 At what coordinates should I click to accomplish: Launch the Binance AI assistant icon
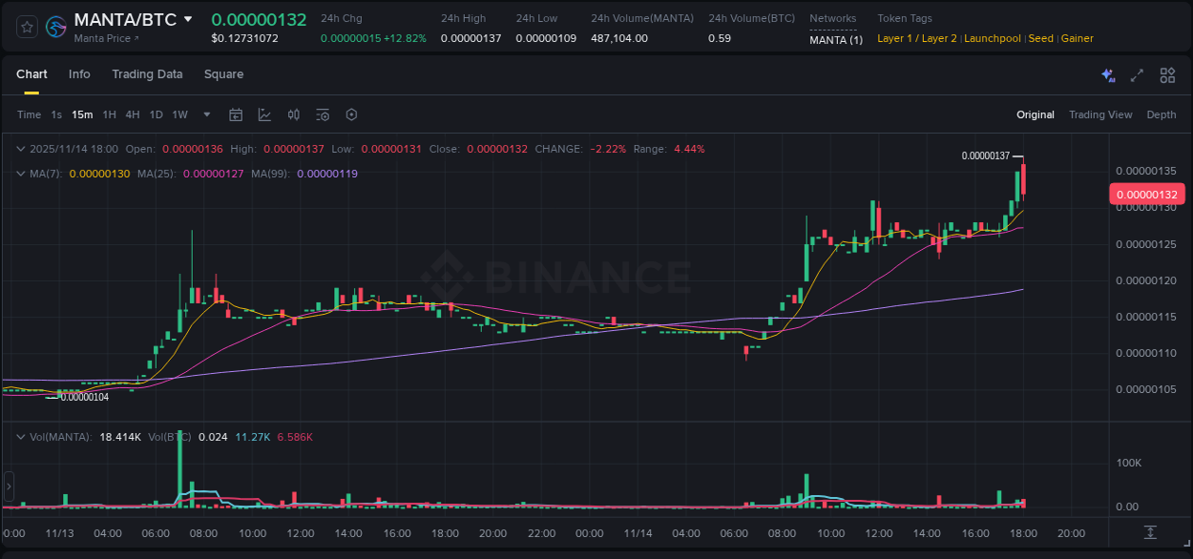click(1107, 74)
